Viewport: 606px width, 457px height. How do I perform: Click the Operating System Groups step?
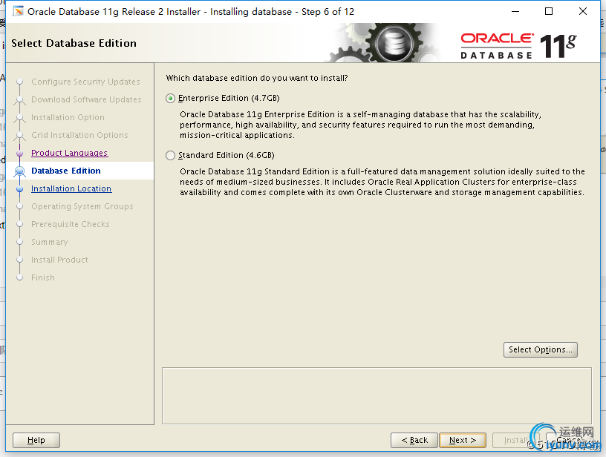coord(82,206)
